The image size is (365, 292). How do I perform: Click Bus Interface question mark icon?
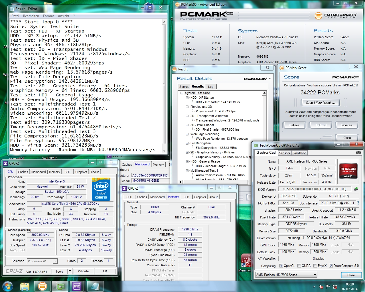[358, 203]
